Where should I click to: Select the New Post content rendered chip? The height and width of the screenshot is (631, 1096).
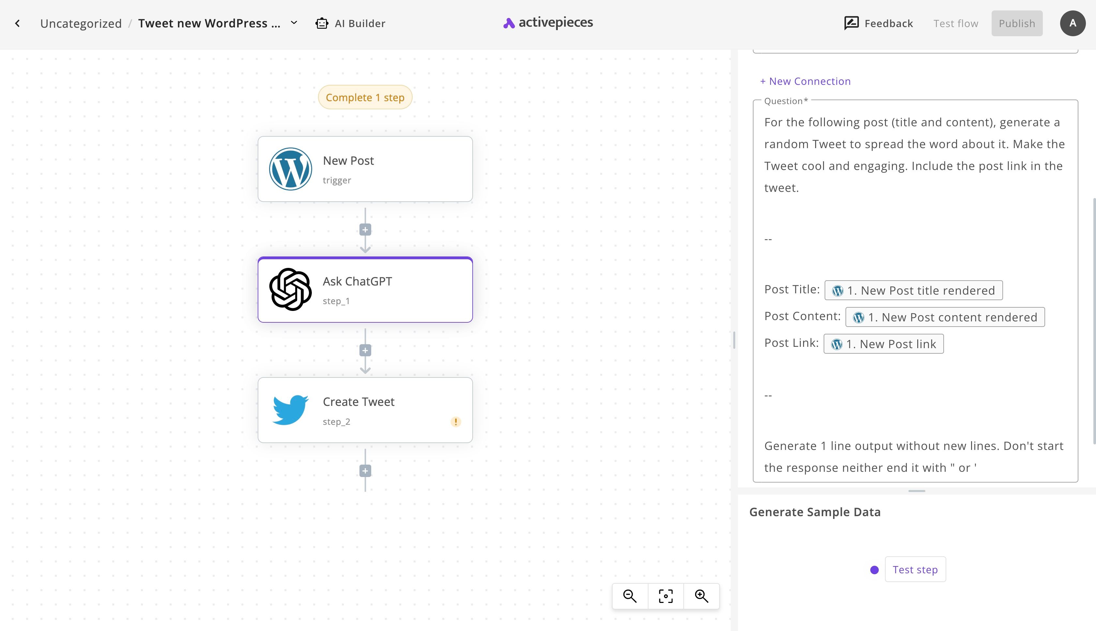click(945, 317)
